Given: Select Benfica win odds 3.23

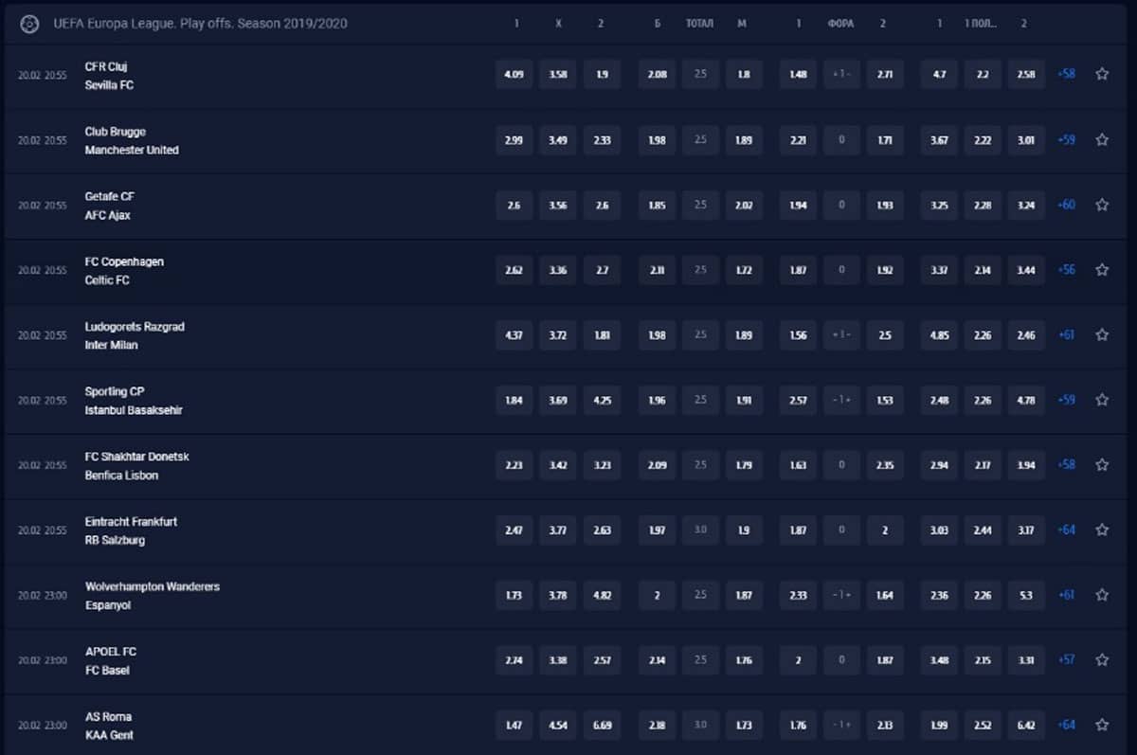Looking at the screenshot, I should tap(602, 465).
